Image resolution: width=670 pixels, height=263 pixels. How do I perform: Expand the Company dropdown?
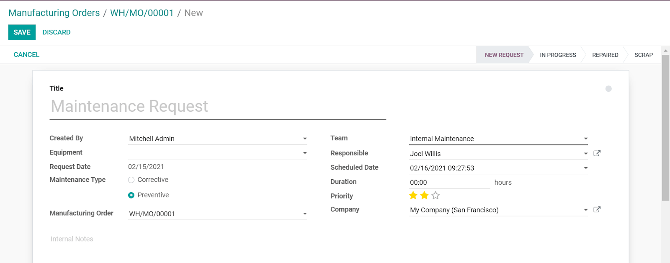pos(586,210)
